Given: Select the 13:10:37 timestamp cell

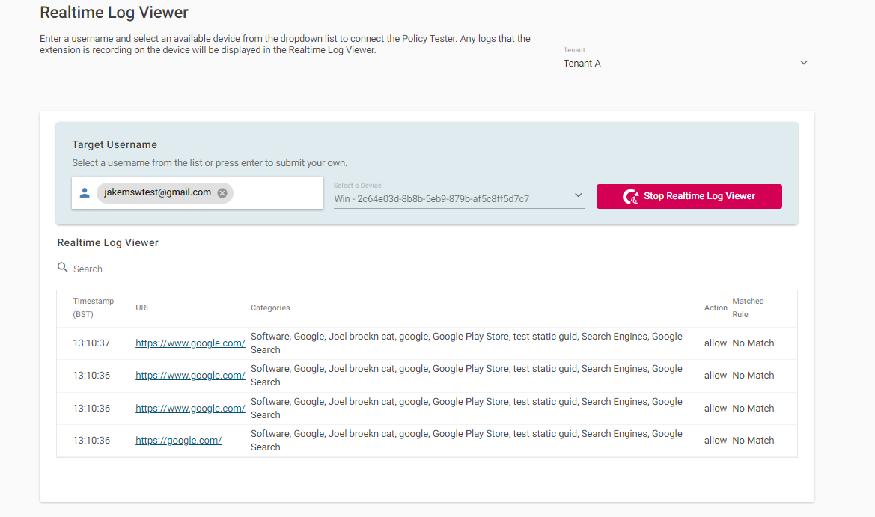Looking at the screenshot, I should point(91,343).
